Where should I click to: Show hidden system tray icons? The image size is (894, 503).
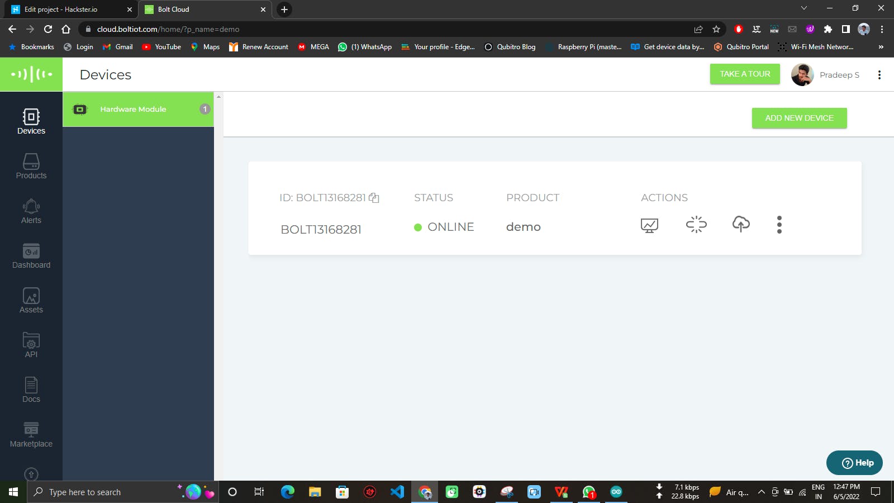761,492
